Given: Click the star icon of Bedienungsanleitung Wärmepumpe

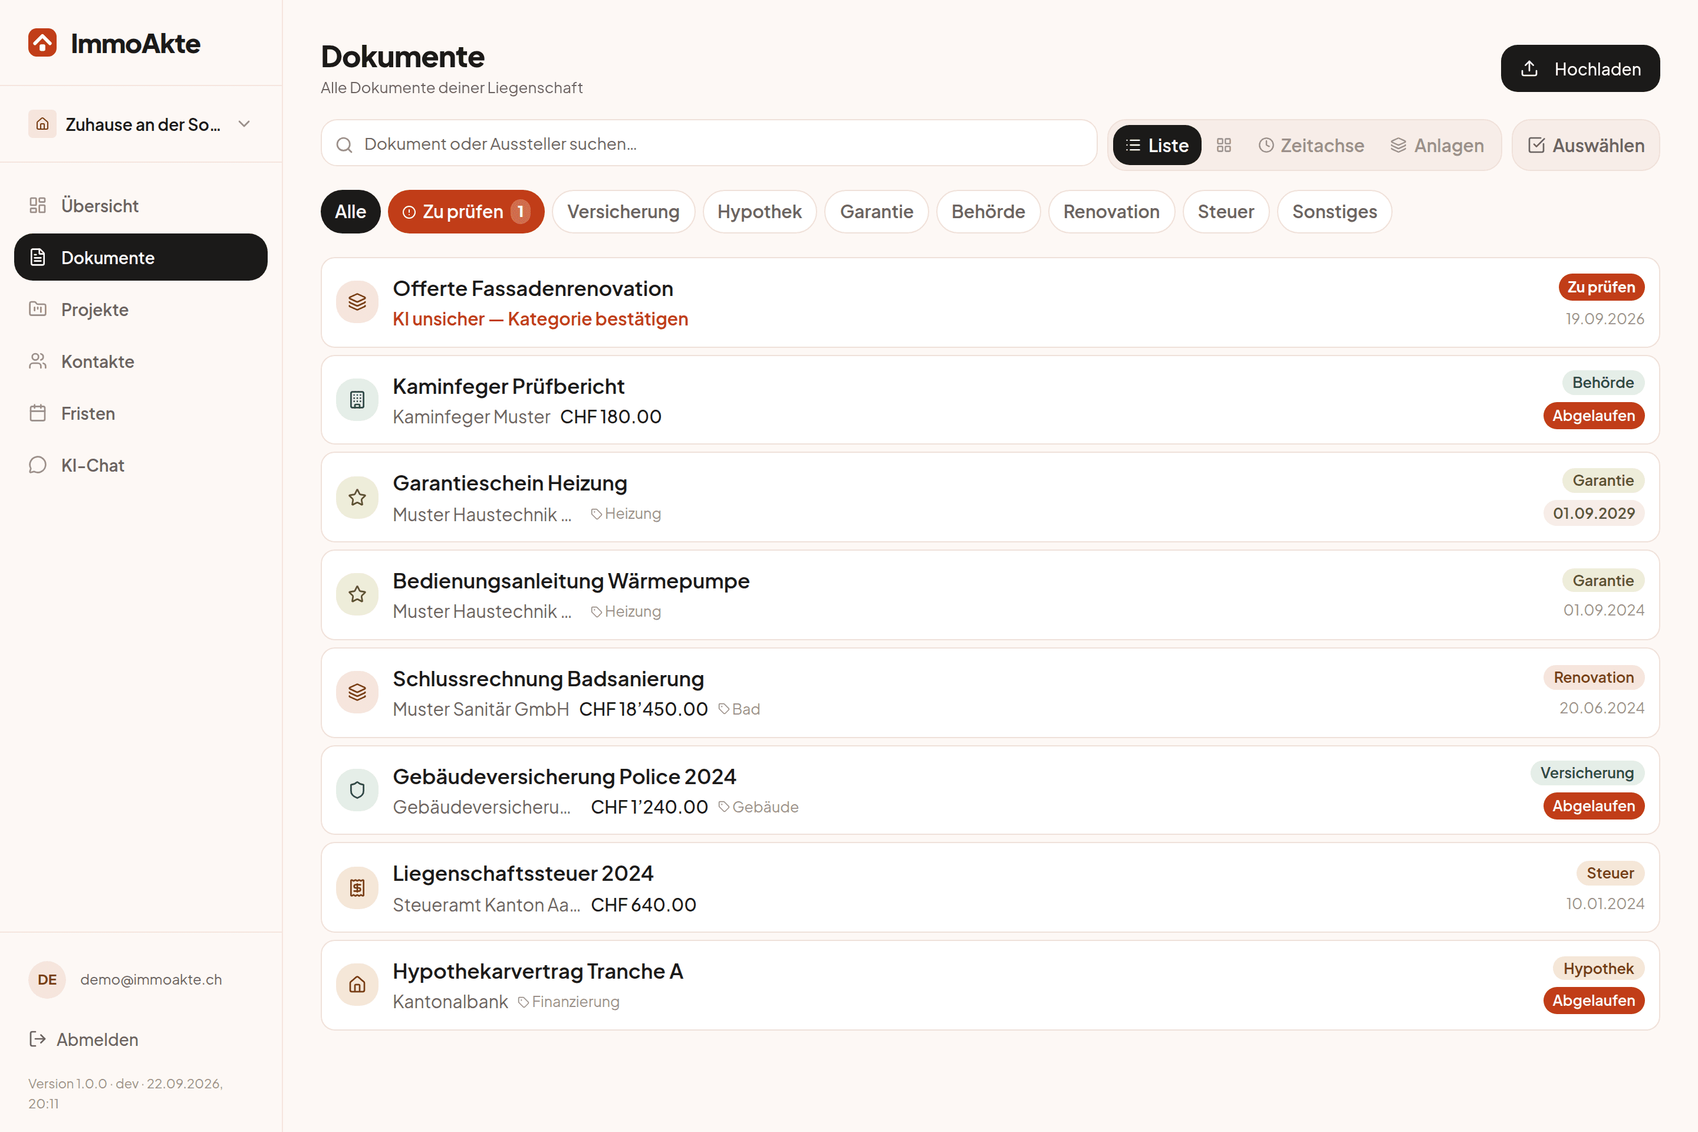Looking at the screenshot, I should pos(357,594).
